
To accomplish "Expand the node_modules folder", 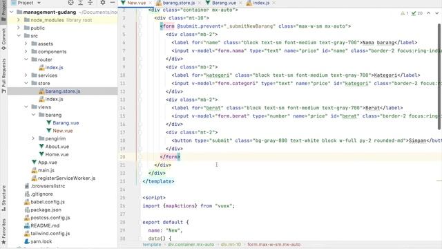I will [x=19, y=20].
